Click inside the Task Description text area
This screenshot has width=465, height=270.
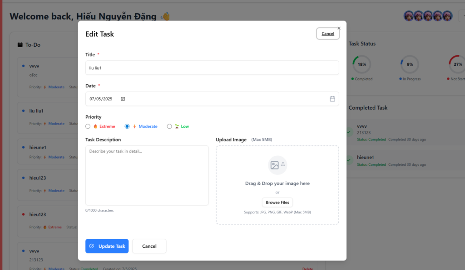point(147,175)
